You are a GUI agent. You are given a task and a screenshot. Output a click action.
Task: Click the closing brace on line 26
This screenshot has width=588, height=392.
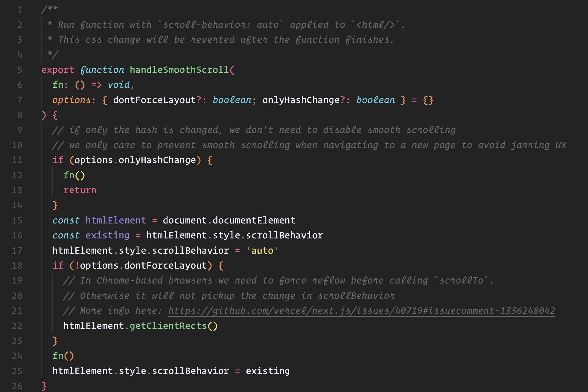pos(44,386)
